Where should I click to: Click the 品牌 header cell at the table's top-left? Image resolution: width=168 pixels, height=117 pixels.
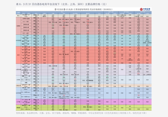coord(18,13)
